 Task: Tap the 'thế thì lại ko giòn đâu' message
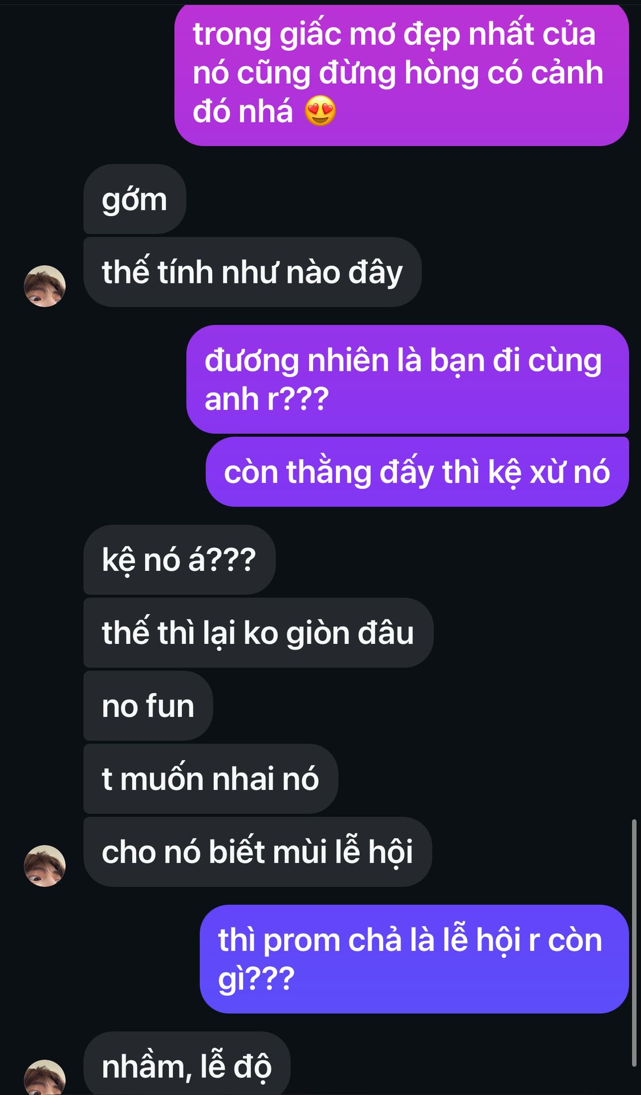pyautogui.click(x=258, y=632)
